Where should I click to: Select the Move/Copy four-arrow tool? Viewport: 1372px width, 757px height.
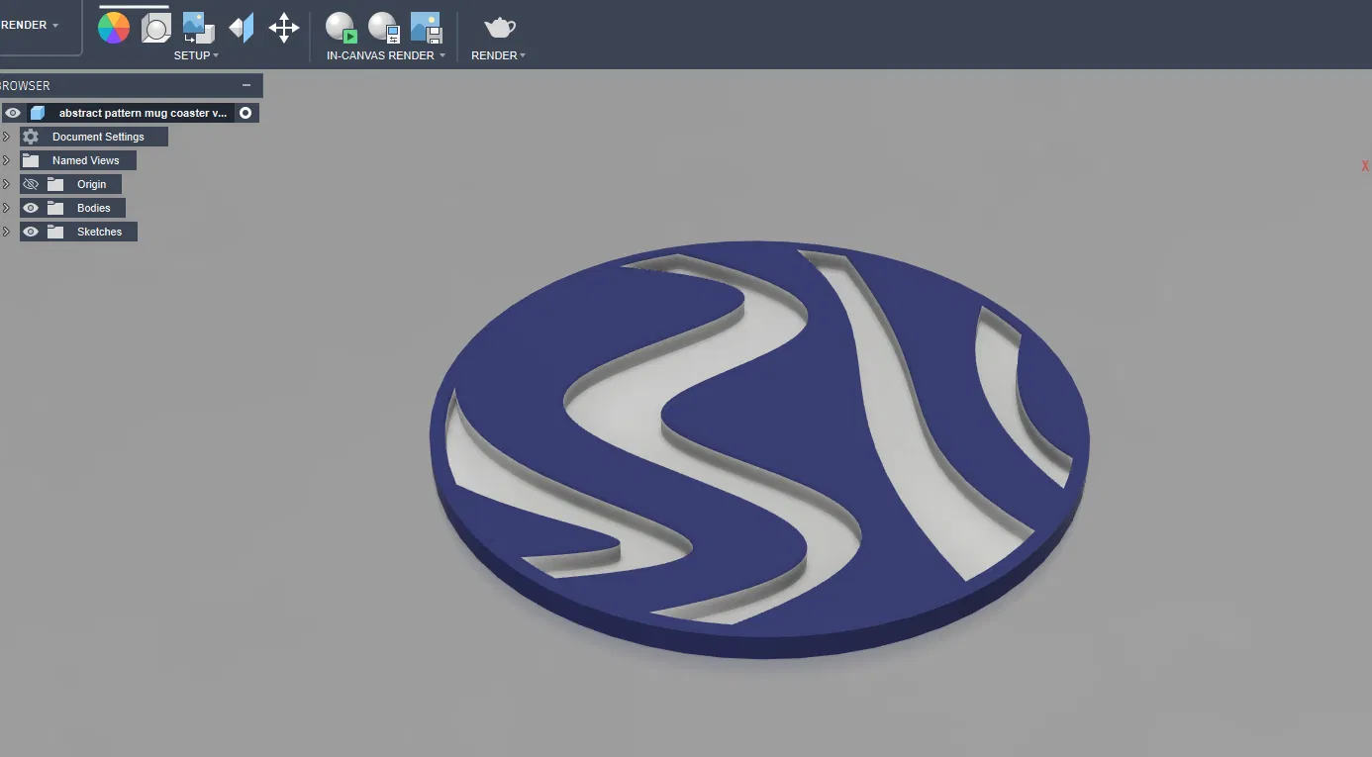coord(284,28)
